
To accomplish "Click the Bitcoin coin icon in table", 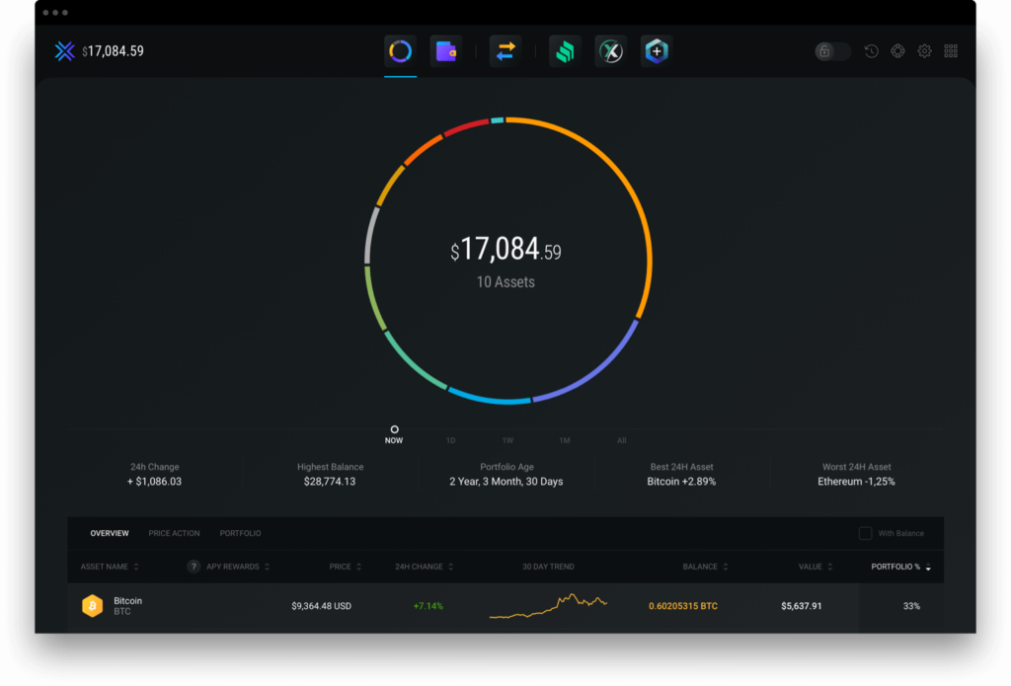I will coord(92,605).
